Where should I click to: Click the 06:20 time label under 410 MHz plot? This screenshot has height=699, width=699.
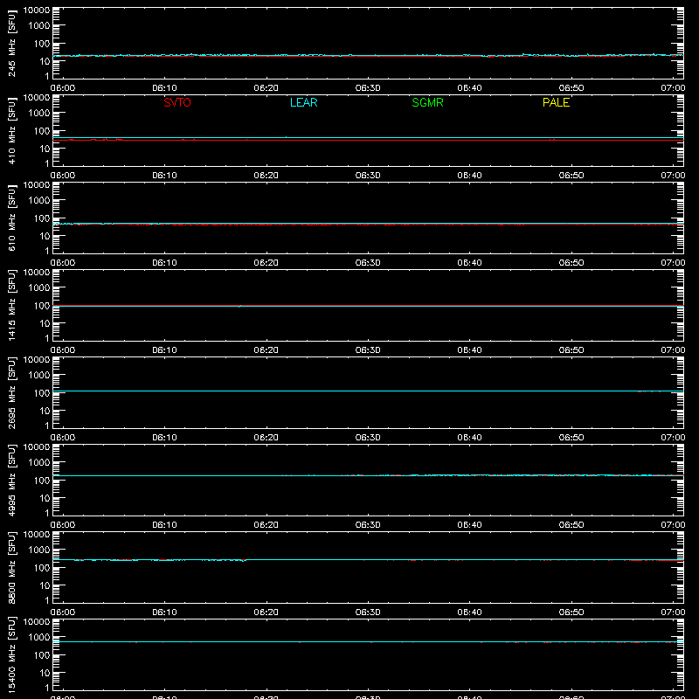[266, 176]
